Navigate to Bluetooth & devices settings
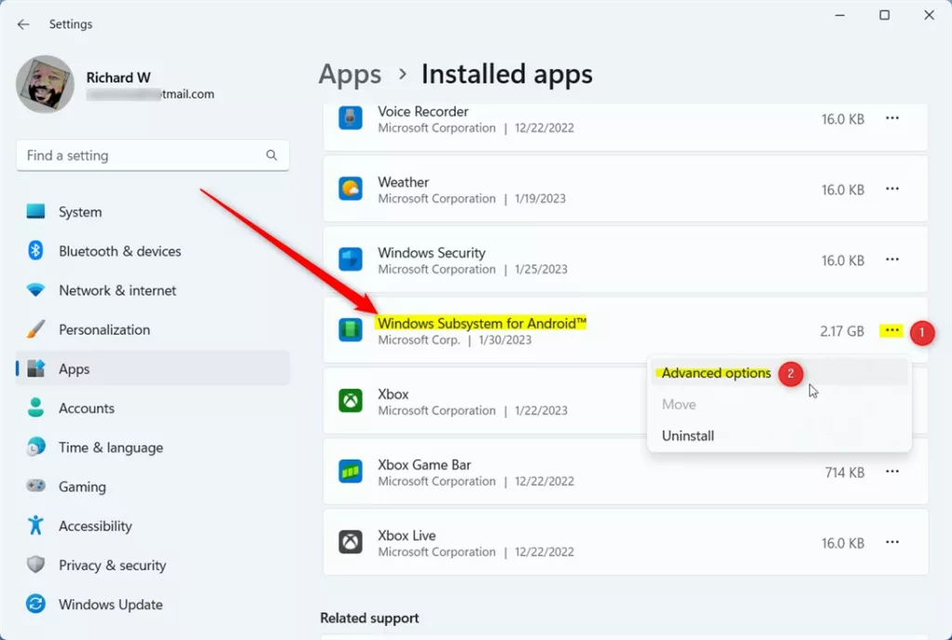The height and width of the screenshot is (640, 952). point(119,251)
